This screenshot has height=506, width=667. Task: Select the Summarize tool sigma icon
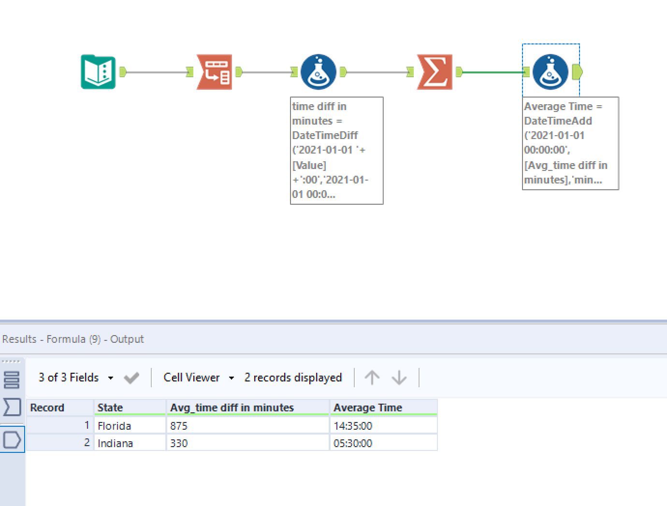(435, 72)
